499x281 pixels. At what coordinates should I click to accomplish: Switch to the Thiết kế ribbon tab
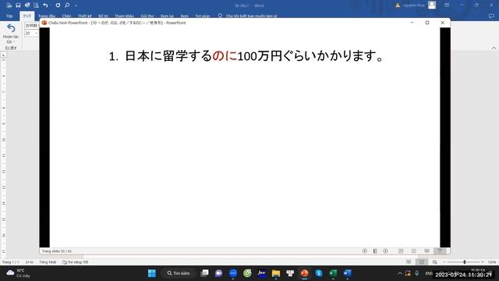coord(85,16)
